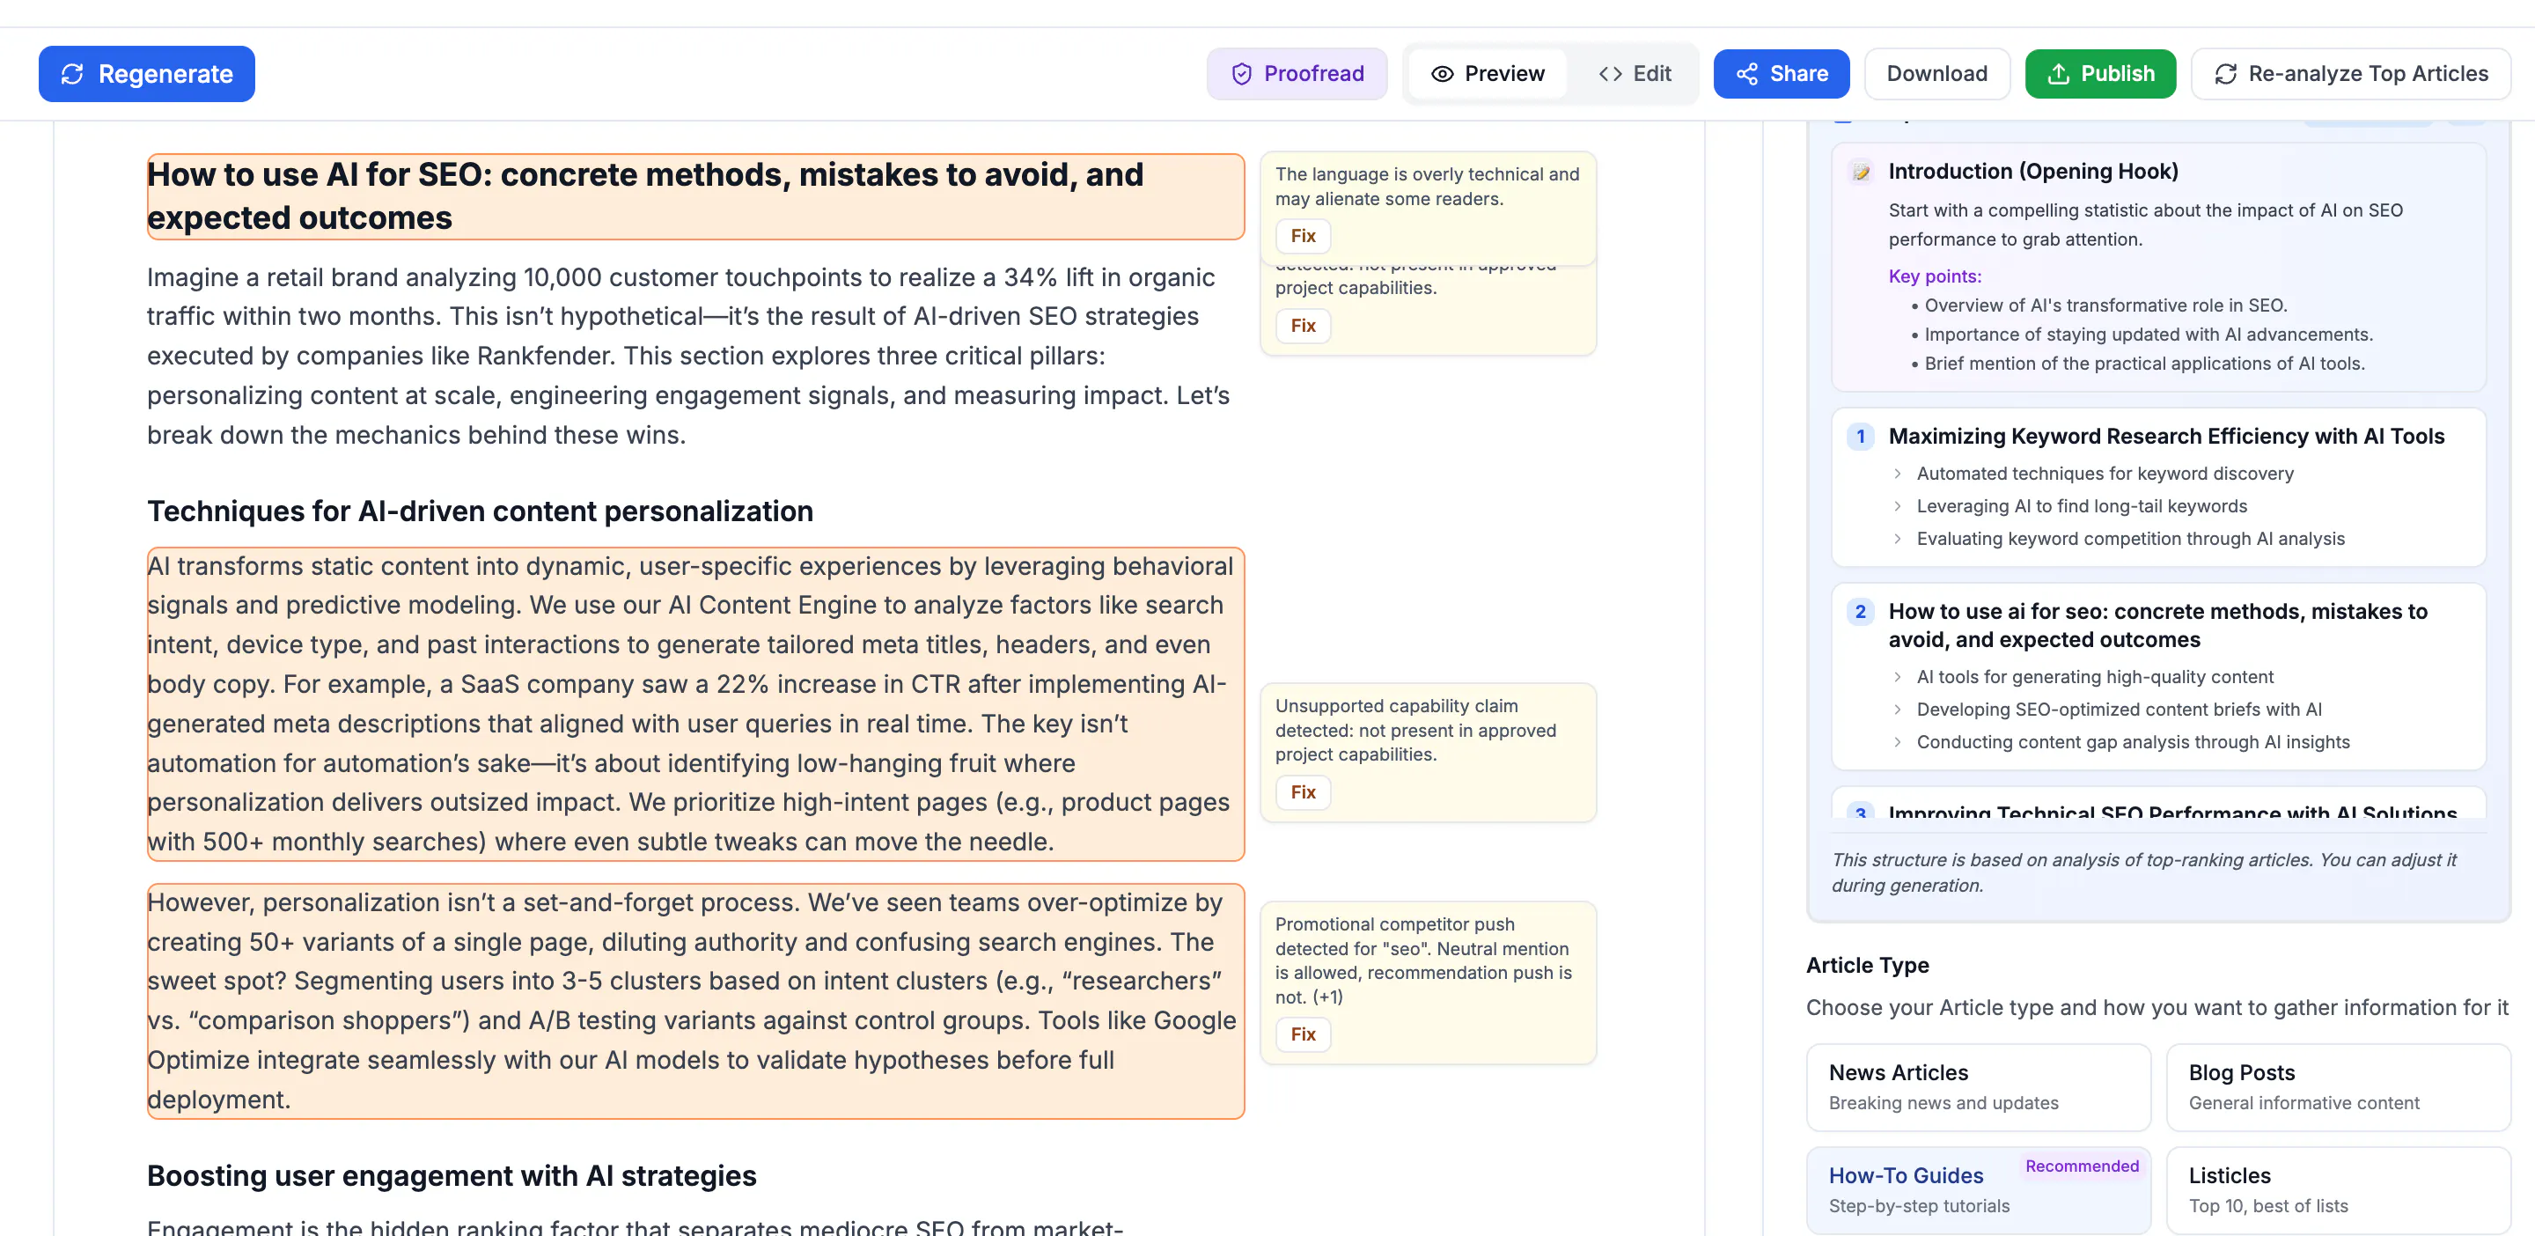Click the Introduction memo pencil icon
The height and width of the screenshot is (1236, 2535).
point(1860,173)
